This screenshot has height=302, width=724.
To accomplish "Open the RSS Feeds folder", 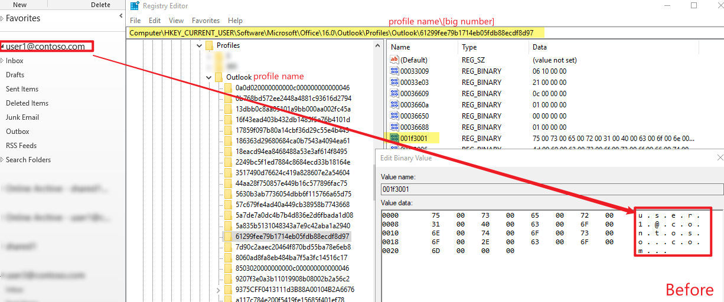I will pos(21,146).
